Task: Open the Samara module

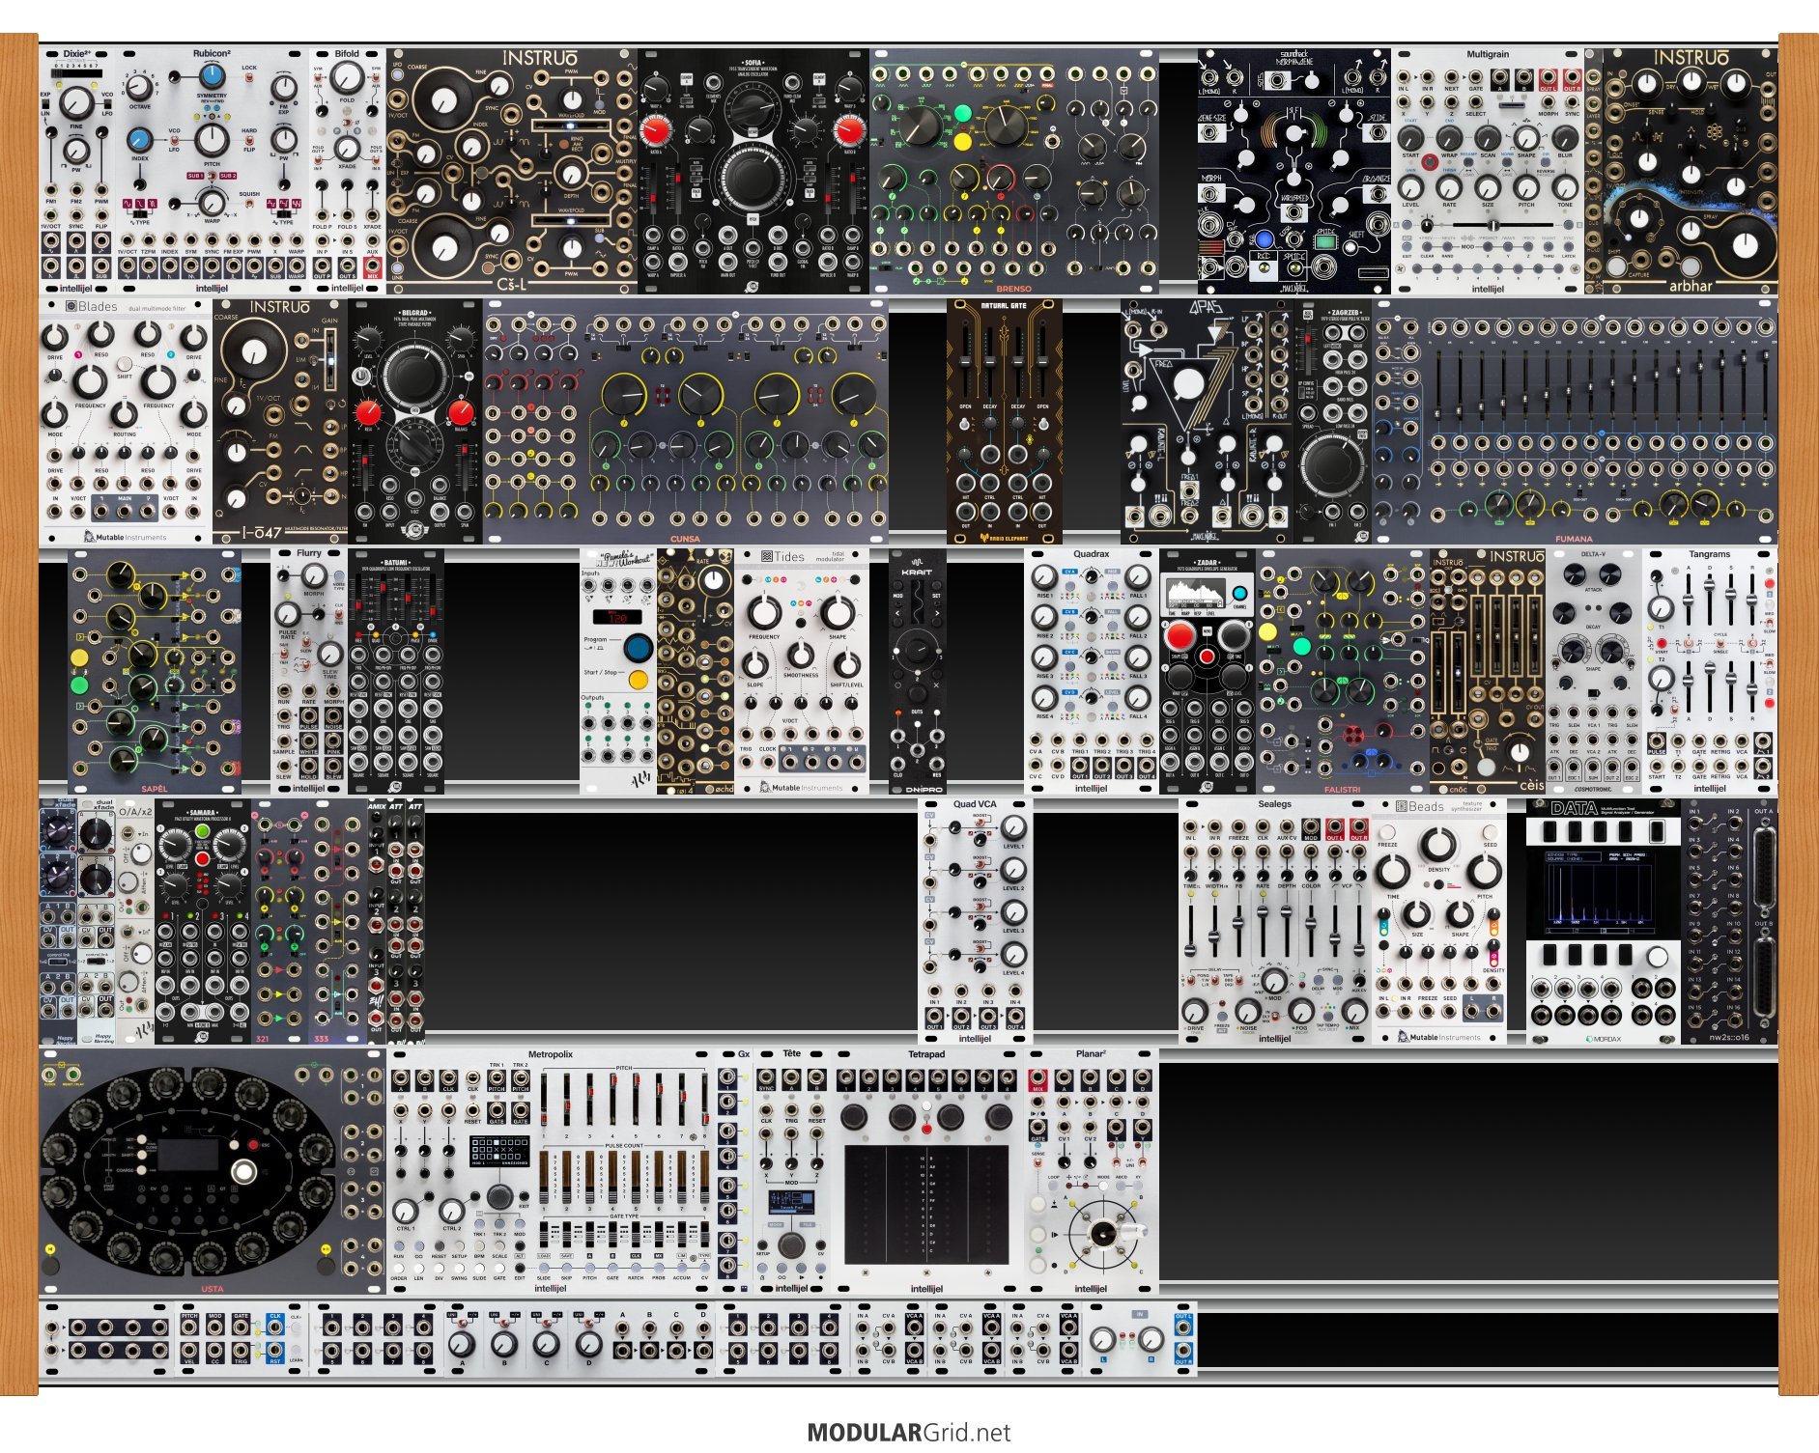Action: point(203,921)
